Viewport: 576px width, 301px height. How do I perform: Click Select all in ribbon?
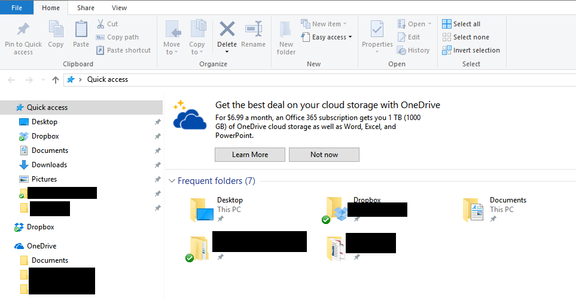tap(461, 24)
